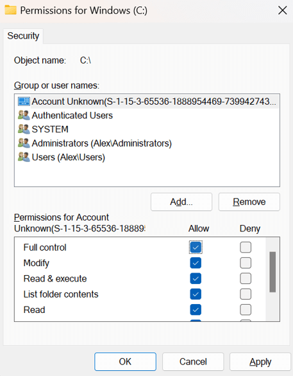This screenshot has height=376, width=293.
Task: Click the SYSTEM group icon
Action: [x=24, y=129]
